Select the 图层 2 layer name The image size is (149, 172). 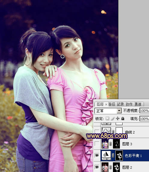click(127, 167)
